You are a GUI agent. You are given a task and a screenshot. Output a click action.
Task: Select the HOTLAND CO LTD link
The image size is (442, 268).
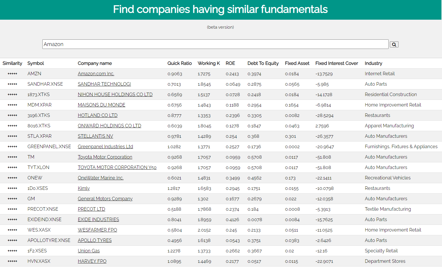point(98,115)
